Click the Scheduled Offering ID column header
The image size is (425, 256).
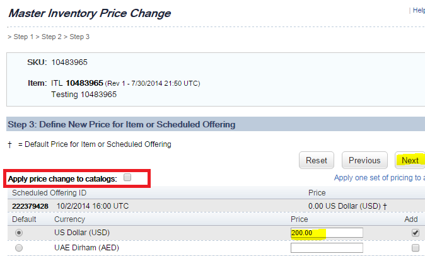[49, 193]
